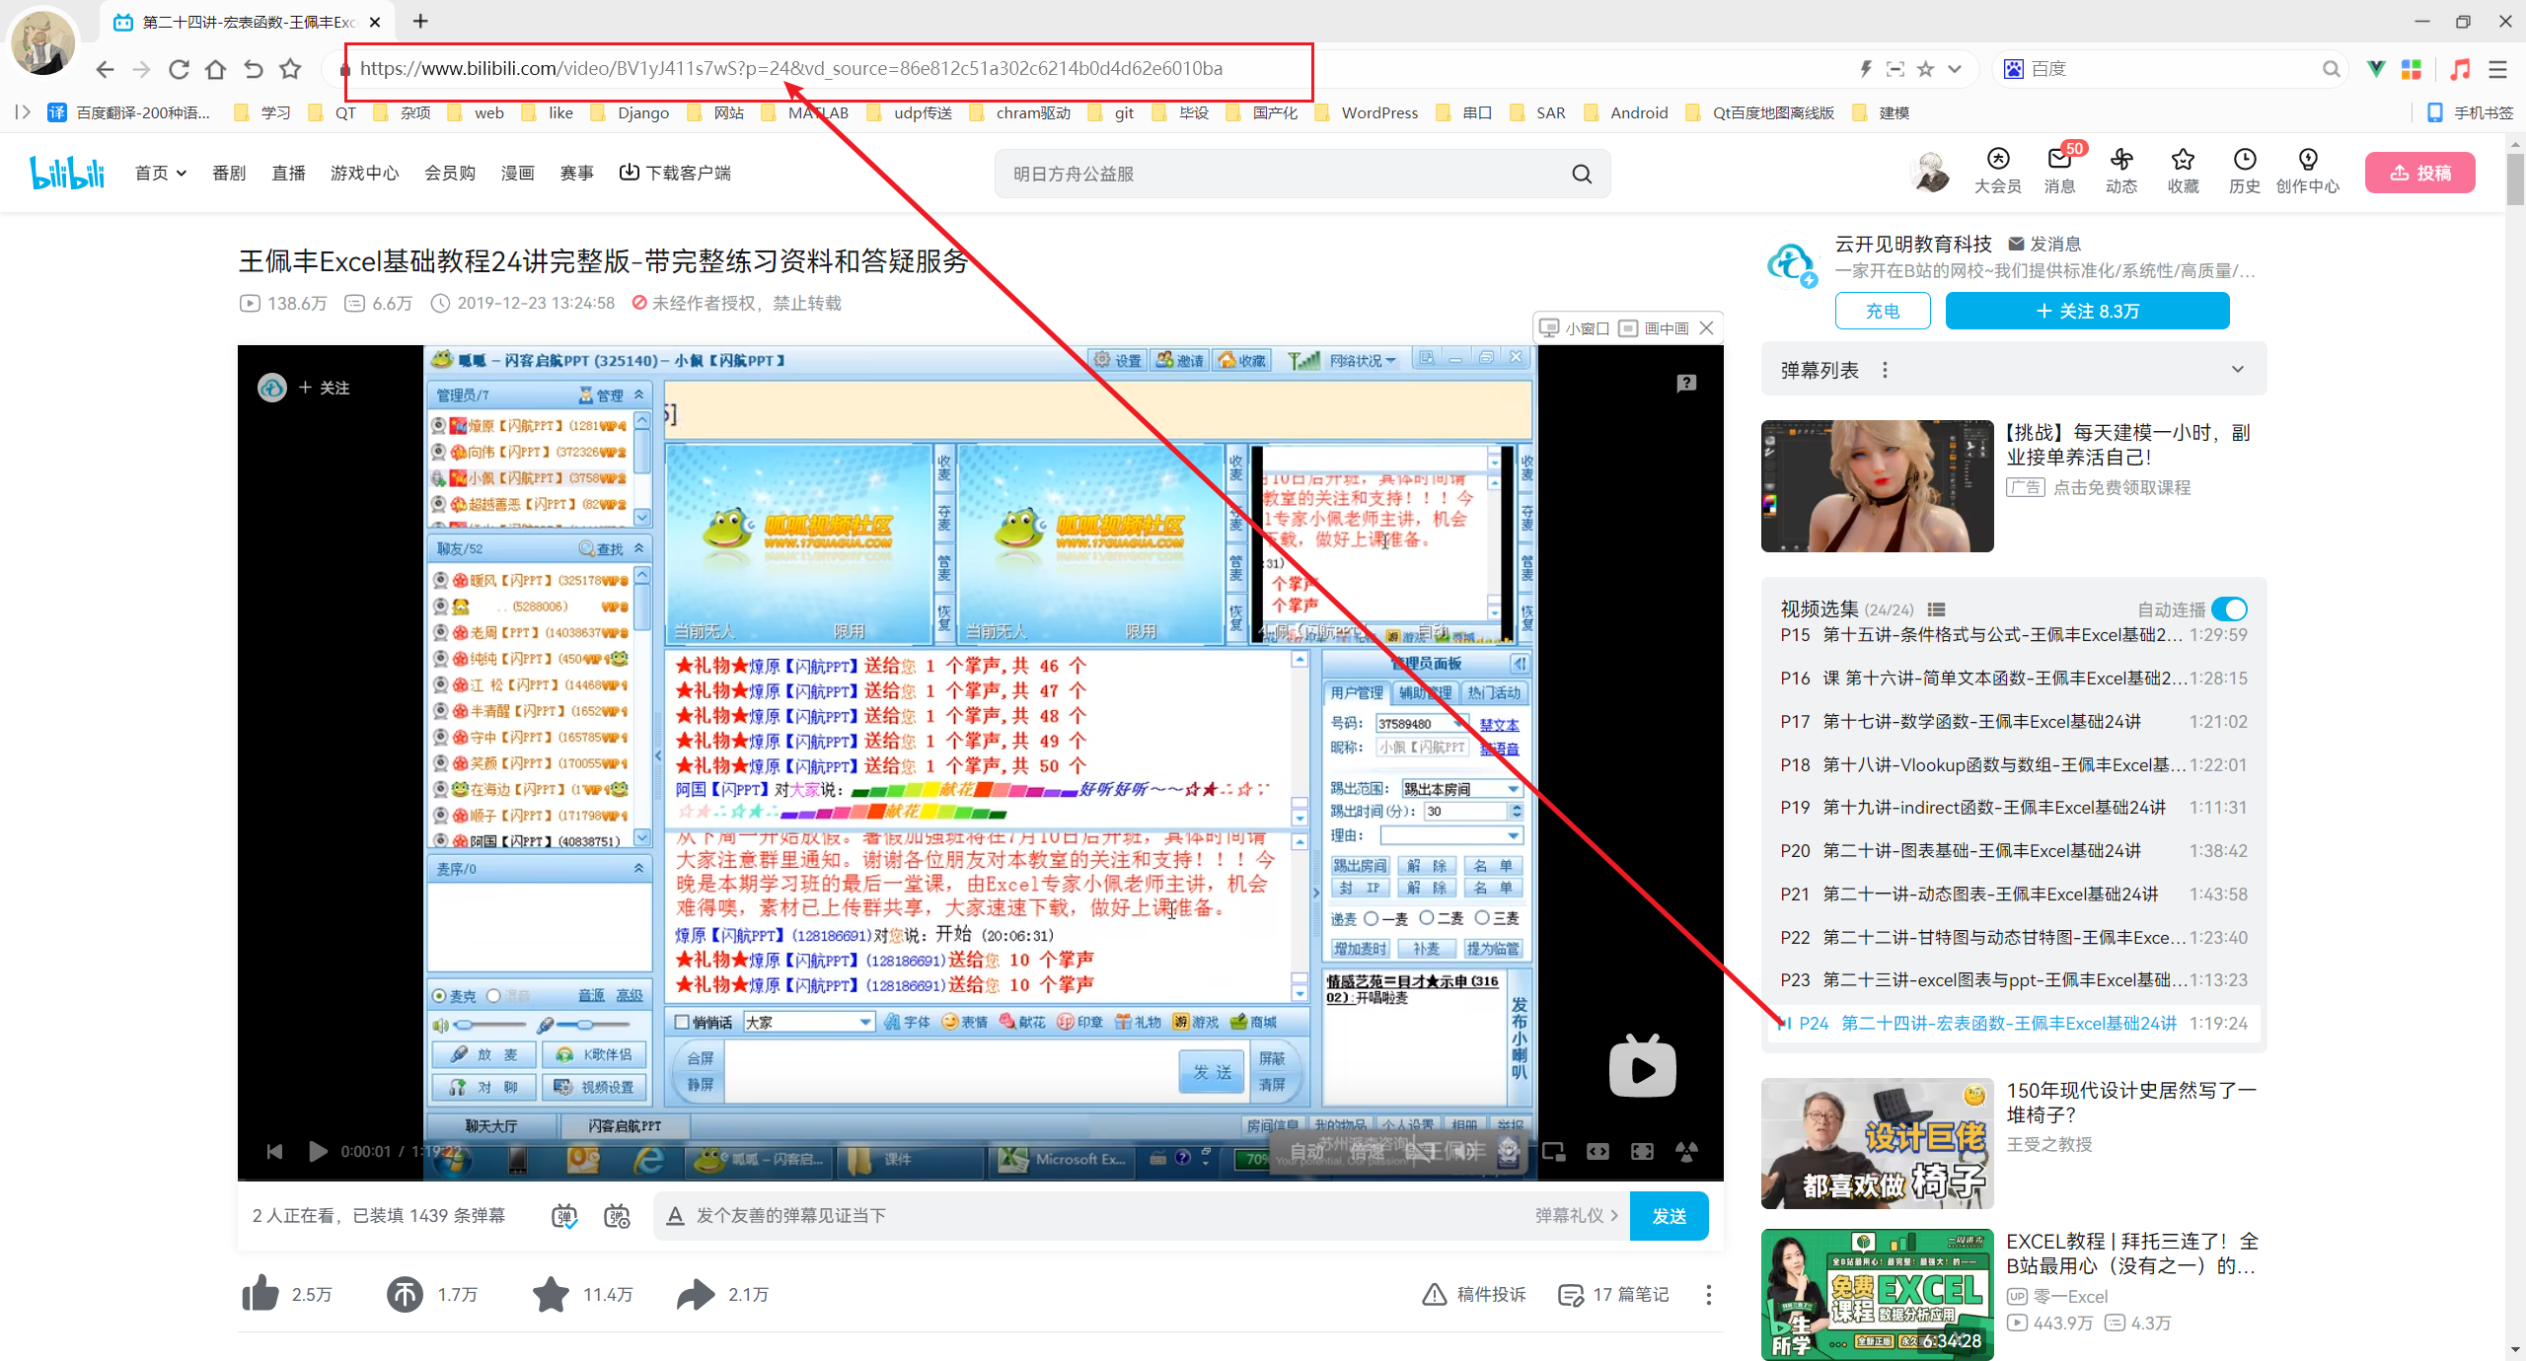Open danmaku settings icon beside toggle

click(x=618, y=1216)
